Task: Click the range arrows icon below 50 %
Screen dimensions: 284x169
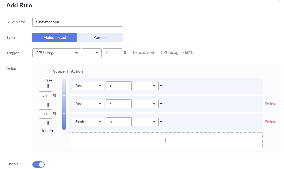Action: click(x=48, y=86)
